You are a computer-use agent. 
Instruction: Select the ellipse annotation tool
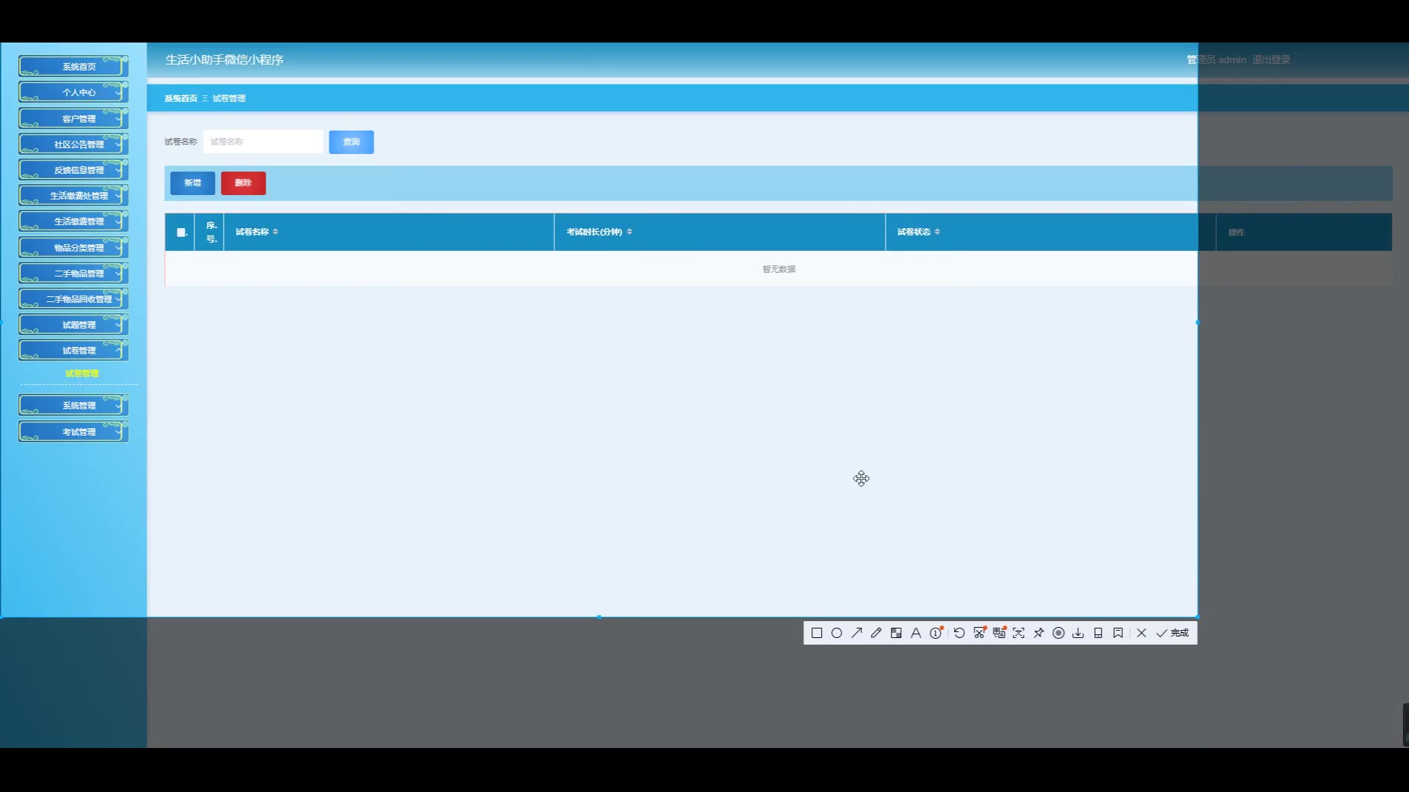(837, 633)
